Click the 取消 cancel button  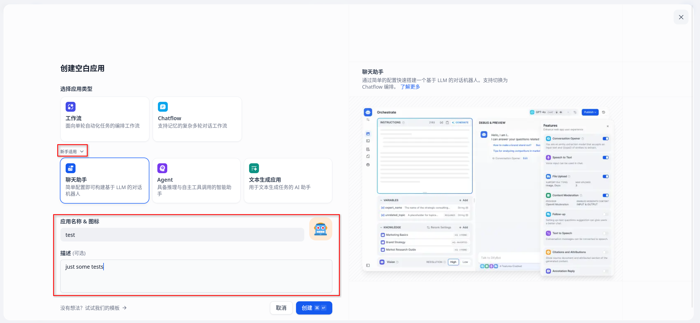(281, 308)
